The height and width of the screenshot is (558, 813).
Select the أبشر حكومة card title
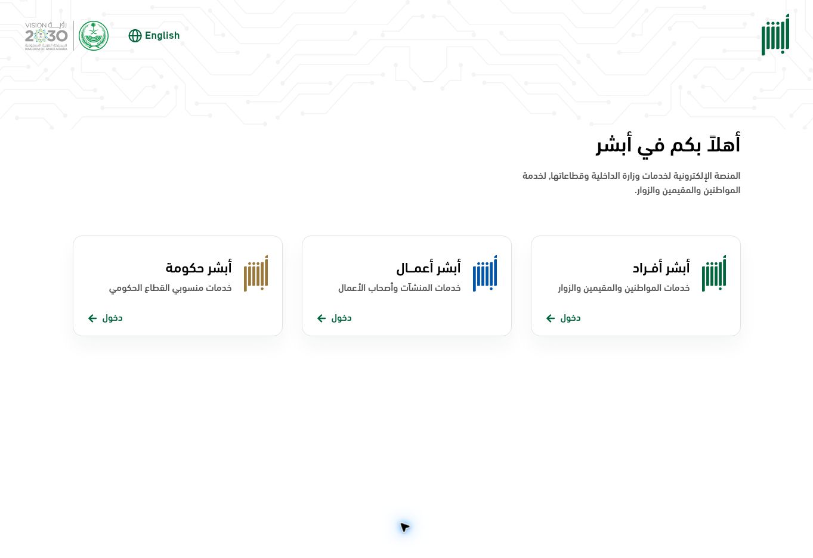pyautogui.click(x=199, y=268)
